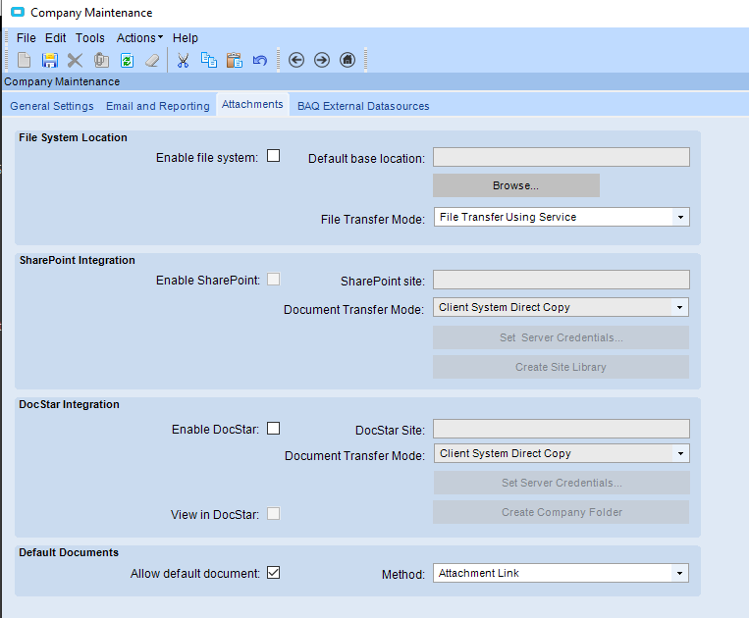Click the Company Maintenance window icon
The image size is (749, 618).
18,12
